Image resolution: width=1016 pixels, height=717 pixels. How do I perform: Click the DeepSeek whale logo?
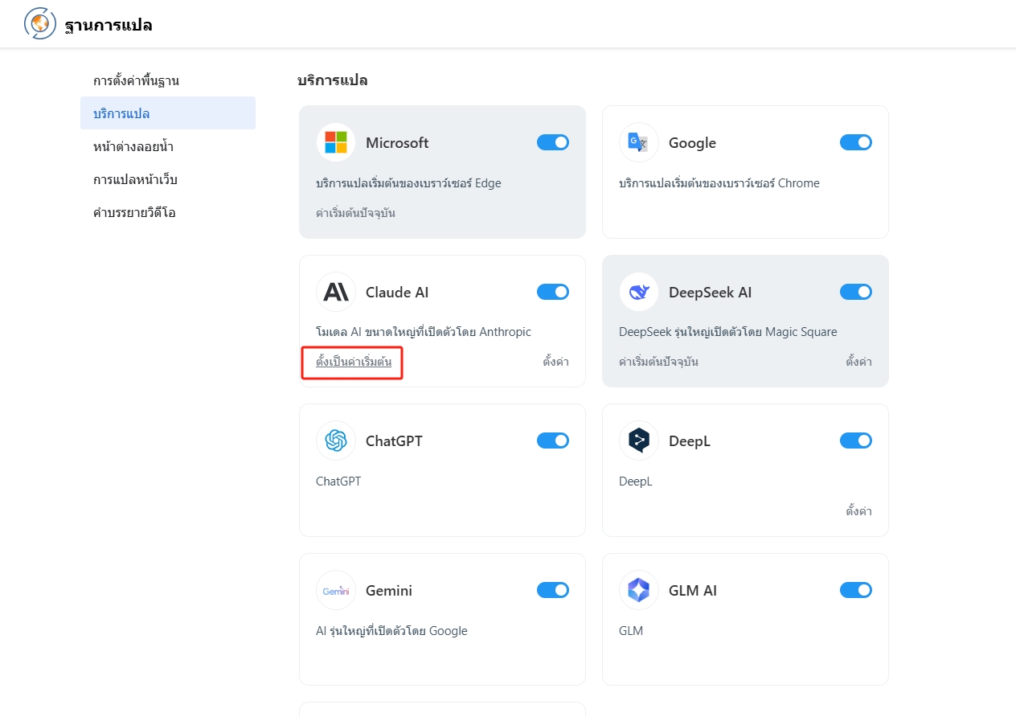point(639,292)
